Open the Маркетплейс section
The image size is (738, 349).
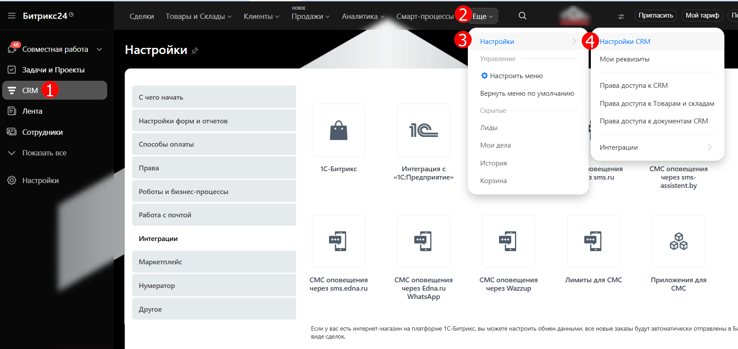coord(214,262)
